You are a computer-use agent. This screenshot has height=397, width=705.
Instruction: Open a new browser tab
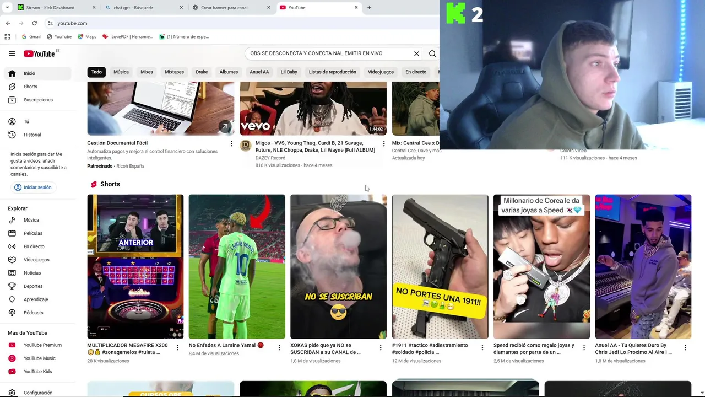[x=369, y=7]
